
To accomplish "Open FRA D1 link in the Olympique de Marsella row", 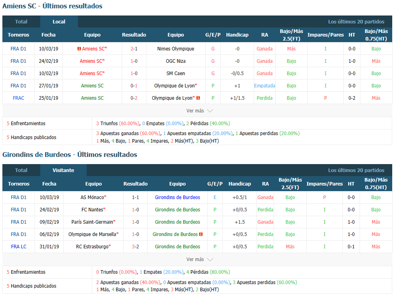I will [19, 234].
